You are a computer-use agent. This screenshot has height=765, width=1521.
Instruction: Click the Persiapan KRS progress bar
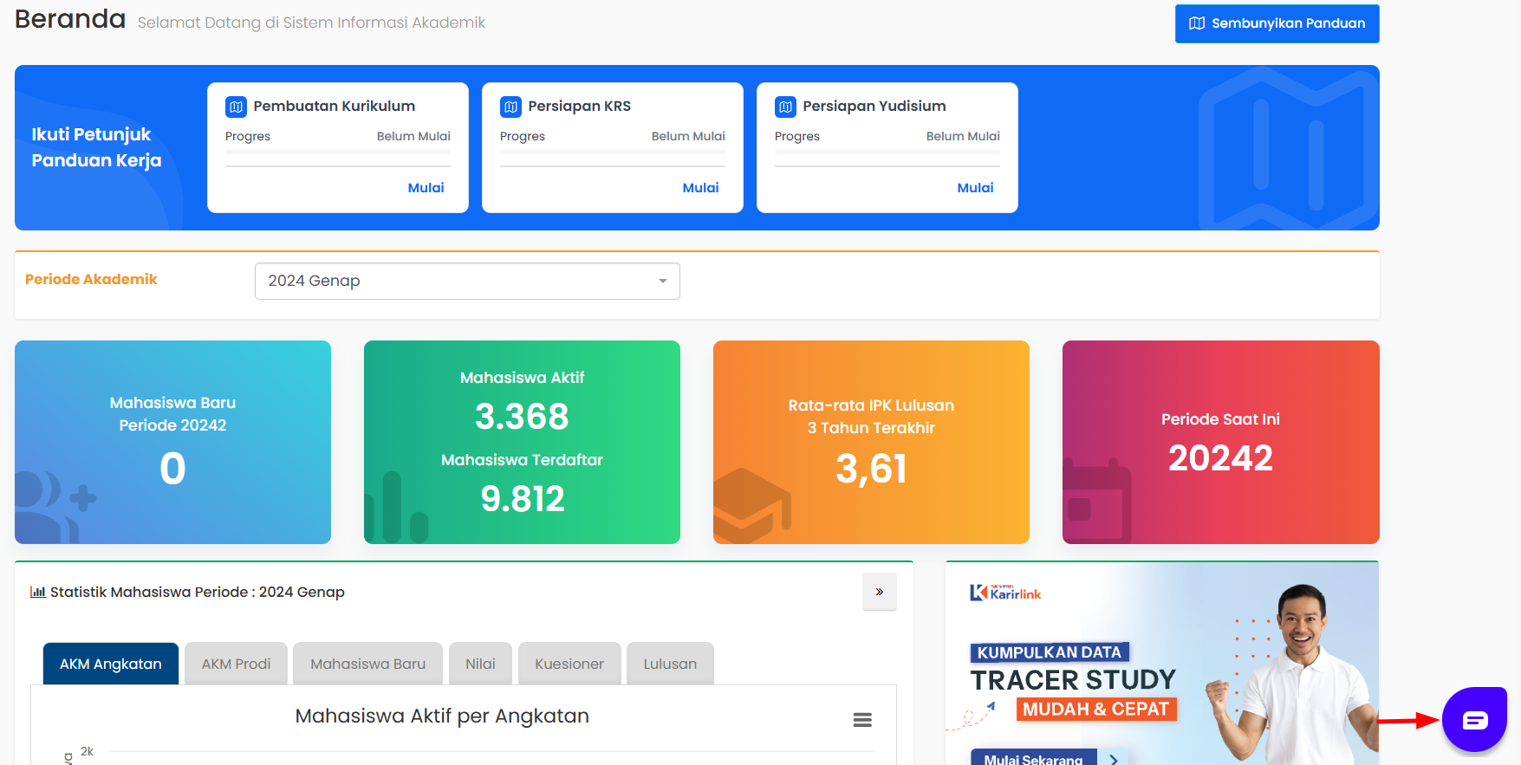coord(612,152)
